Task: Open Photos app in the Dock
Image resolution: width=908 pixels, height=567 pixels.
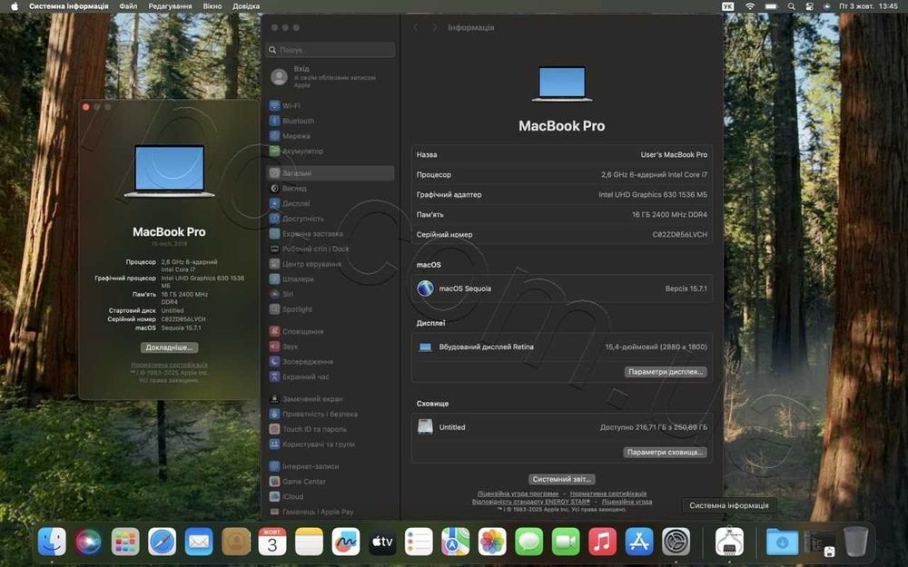Action: (492, 543)
